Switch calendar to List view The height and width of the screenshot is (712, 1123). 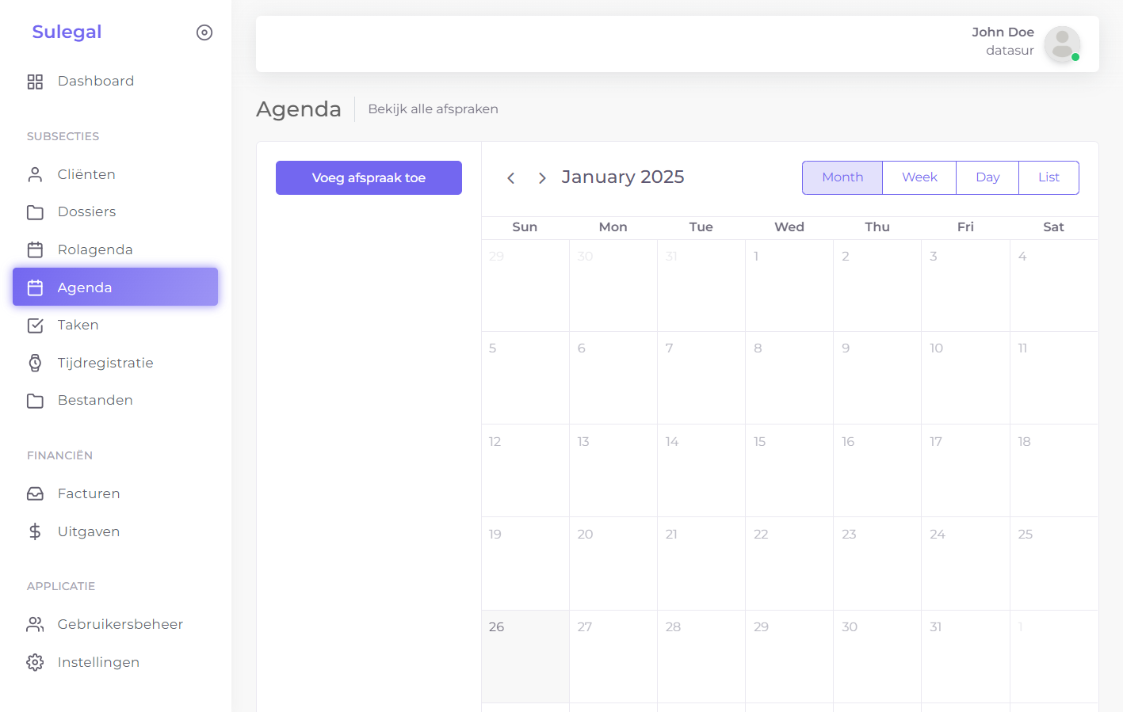[1049, 177]
